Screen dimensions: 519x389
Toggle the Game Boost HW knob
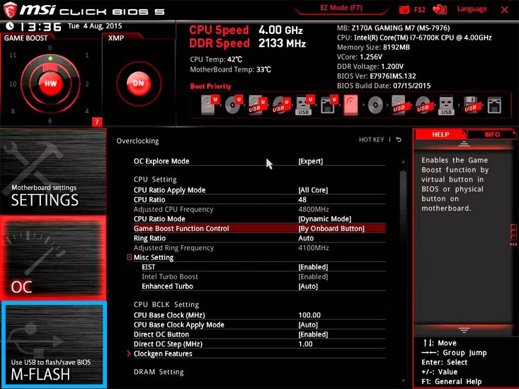click(x=50, y=83)
